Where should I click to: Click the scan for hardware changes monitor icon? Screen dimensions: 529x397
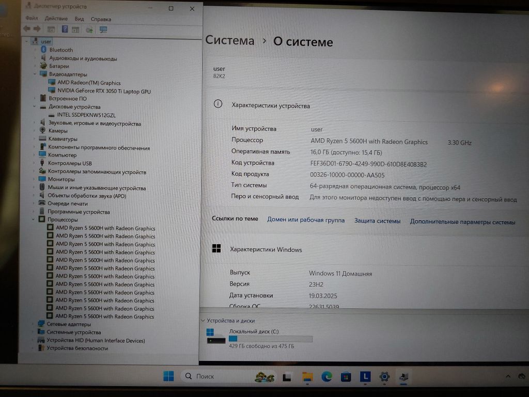103,29
